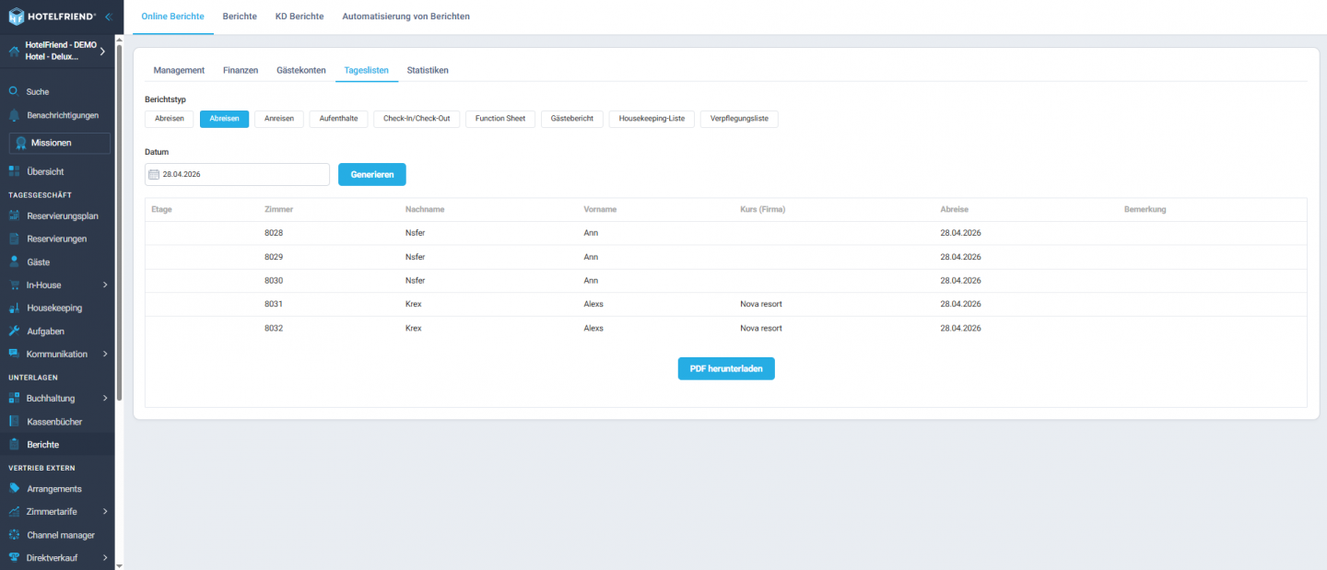The image size is (1327, 570).
Task: Select room 8032 cell
Action: (x=274, y=328)
